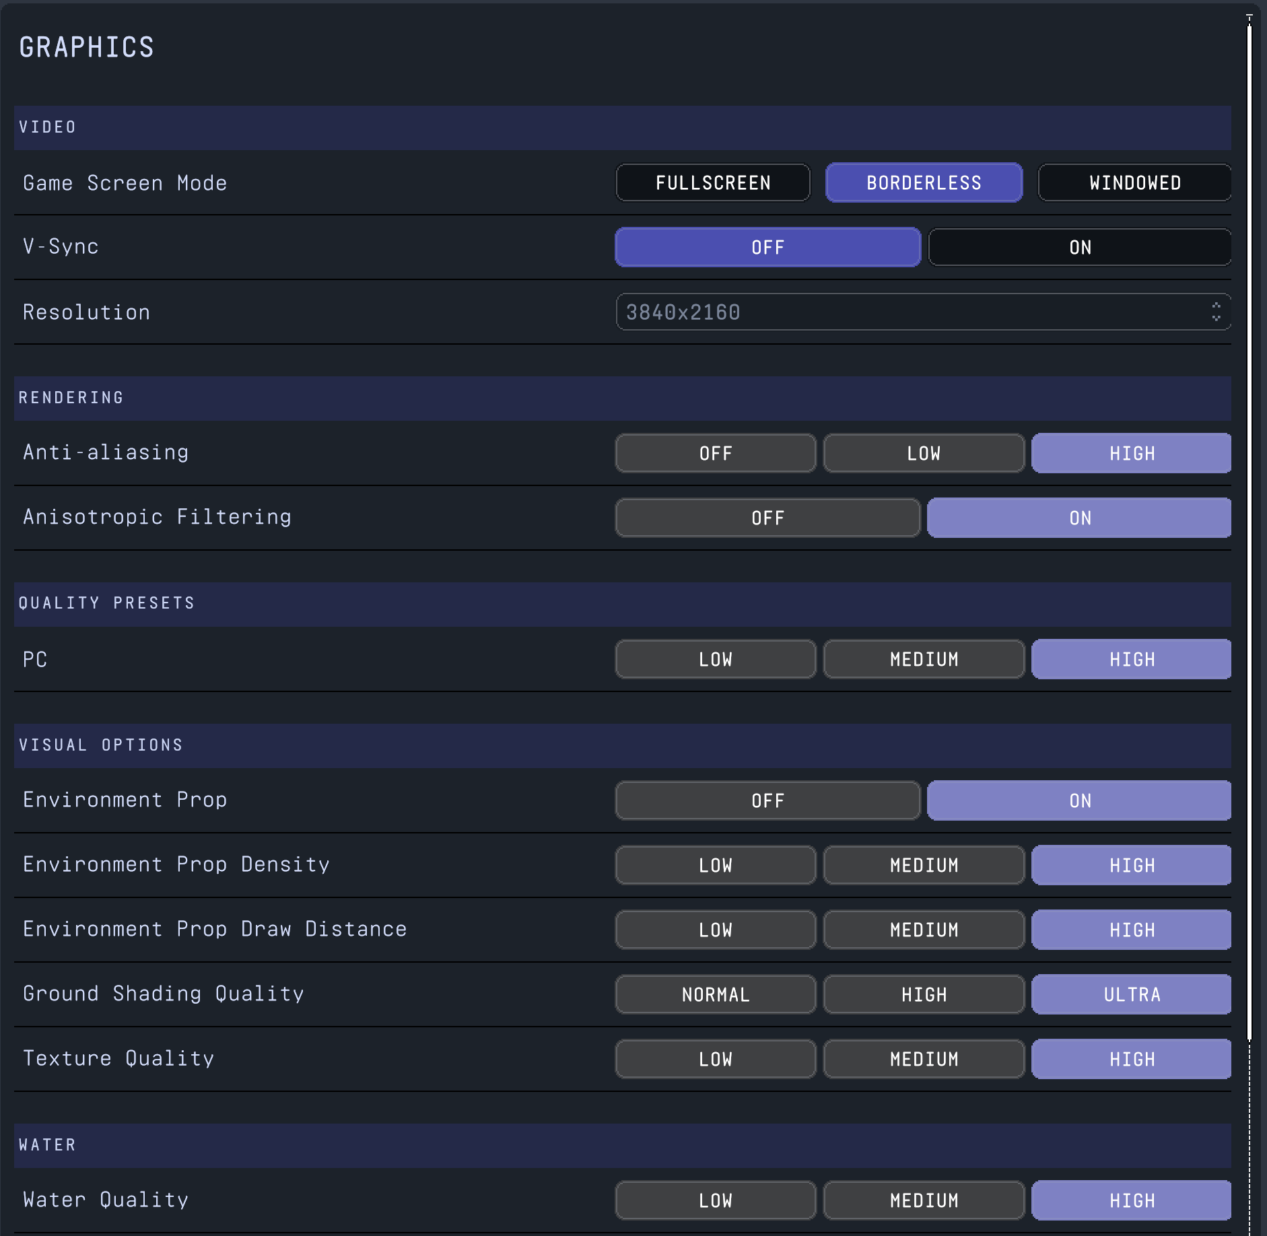Set Ground Shading Quality to Ultra
This screenshot has width=1267, height=1236.
(x=1132, y=994)
